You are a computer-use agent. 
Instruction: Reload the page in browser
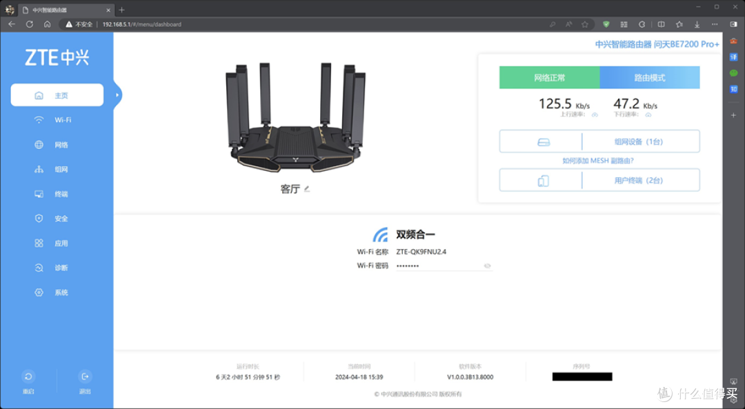point(30,24)
